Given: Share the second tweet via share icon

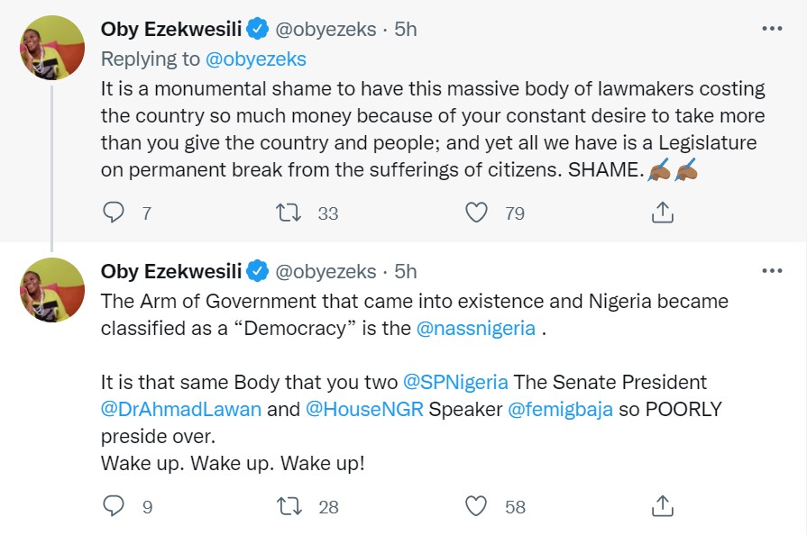Looking at the screenshot, I should [662, 506].
